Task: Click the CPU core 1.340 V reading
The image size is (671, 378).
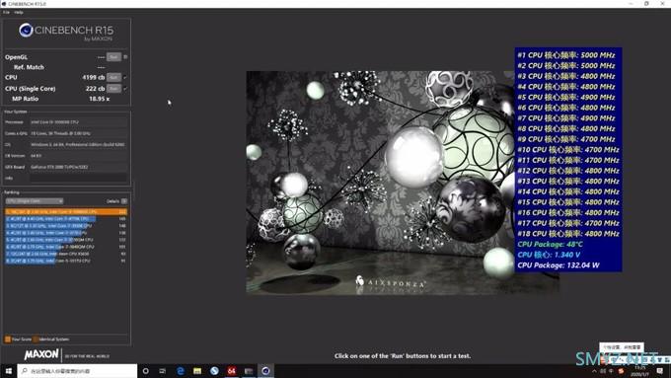Action: 549,255
